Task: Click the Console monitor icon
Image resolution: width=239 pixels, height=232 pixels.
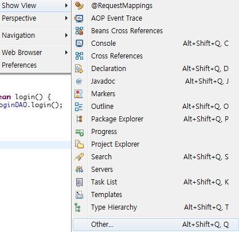Action: [x=79, y=44]
